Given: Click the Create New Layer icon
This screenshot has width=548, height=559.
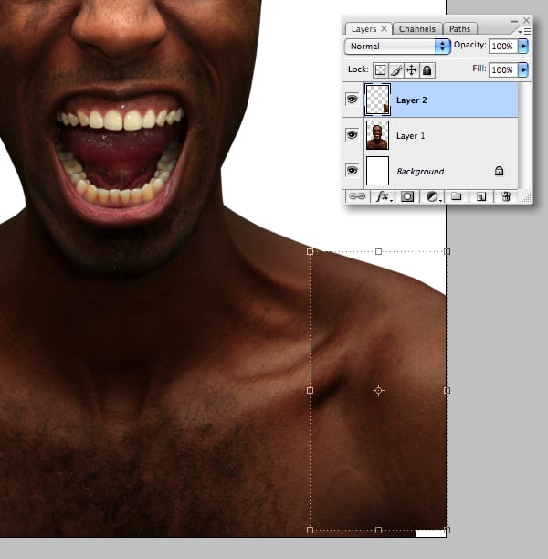Looking at the screenshot, I should [481, 196].
